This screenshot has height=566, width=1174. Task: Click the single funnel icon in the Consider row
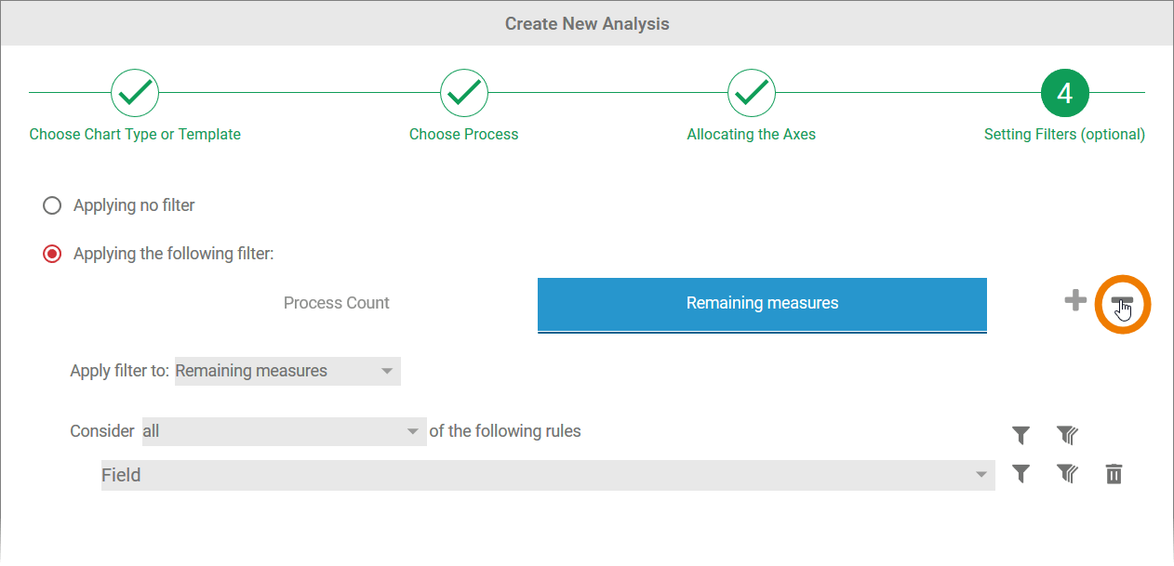[x=1021, y=434]
